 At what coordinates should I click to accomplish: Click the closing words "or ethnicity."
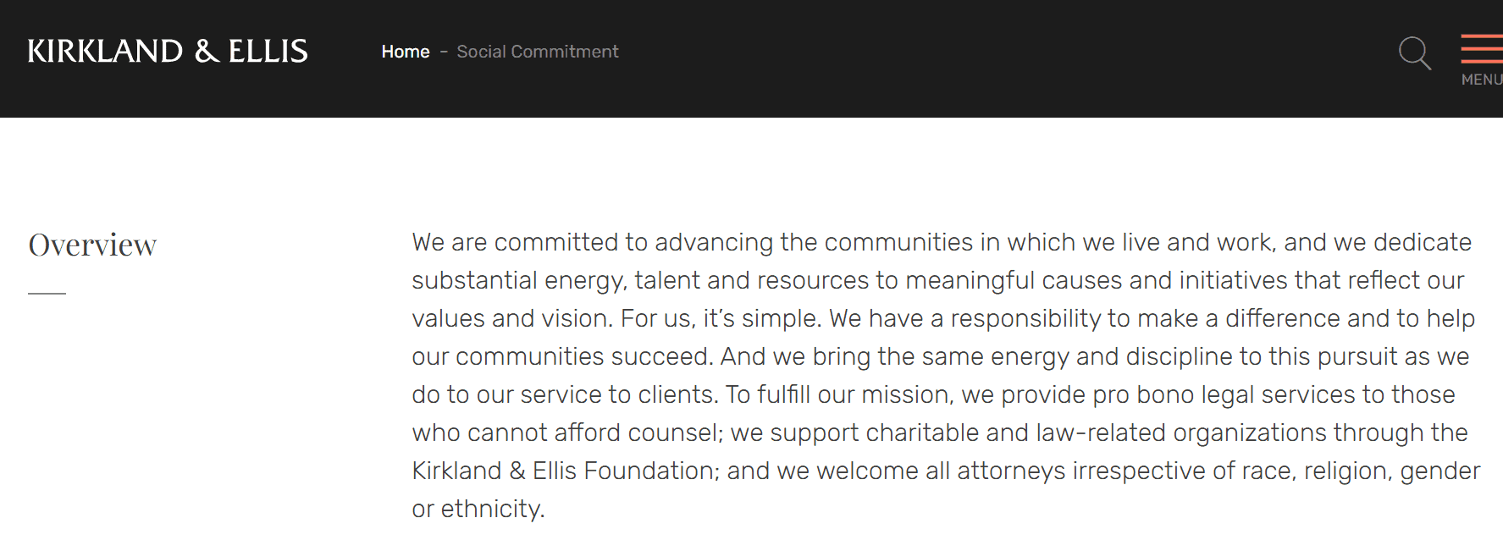pyautogui.click(x=478, y=509)
